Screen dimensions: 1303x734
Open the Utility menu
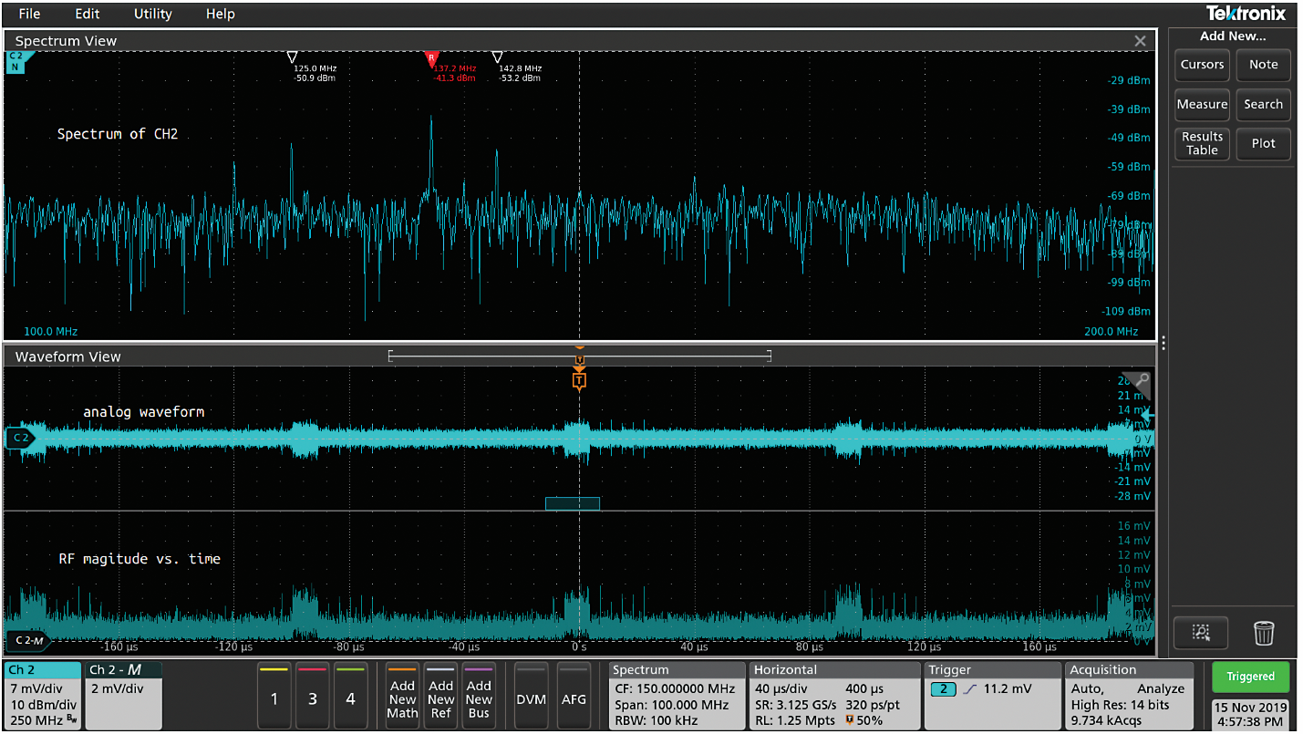[151, 14]
